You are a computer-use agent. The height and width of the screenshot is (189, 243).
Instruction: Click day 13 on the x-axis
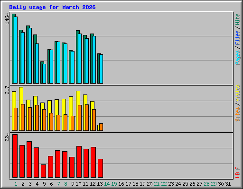click(100, 184)
